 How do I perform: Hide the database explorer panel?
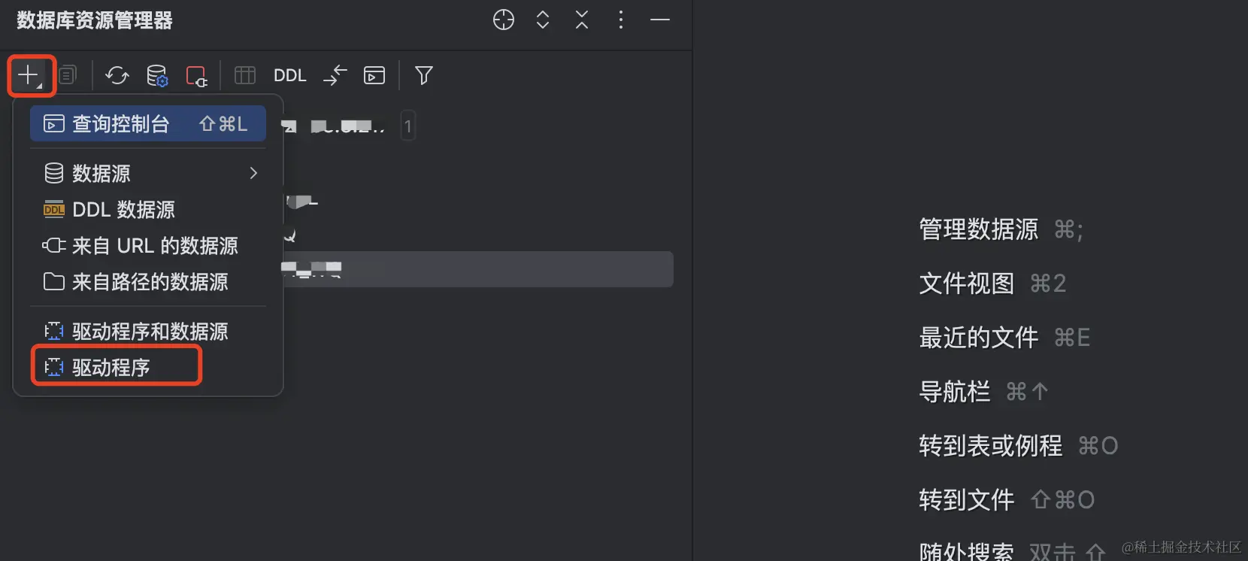pos(660,20)
